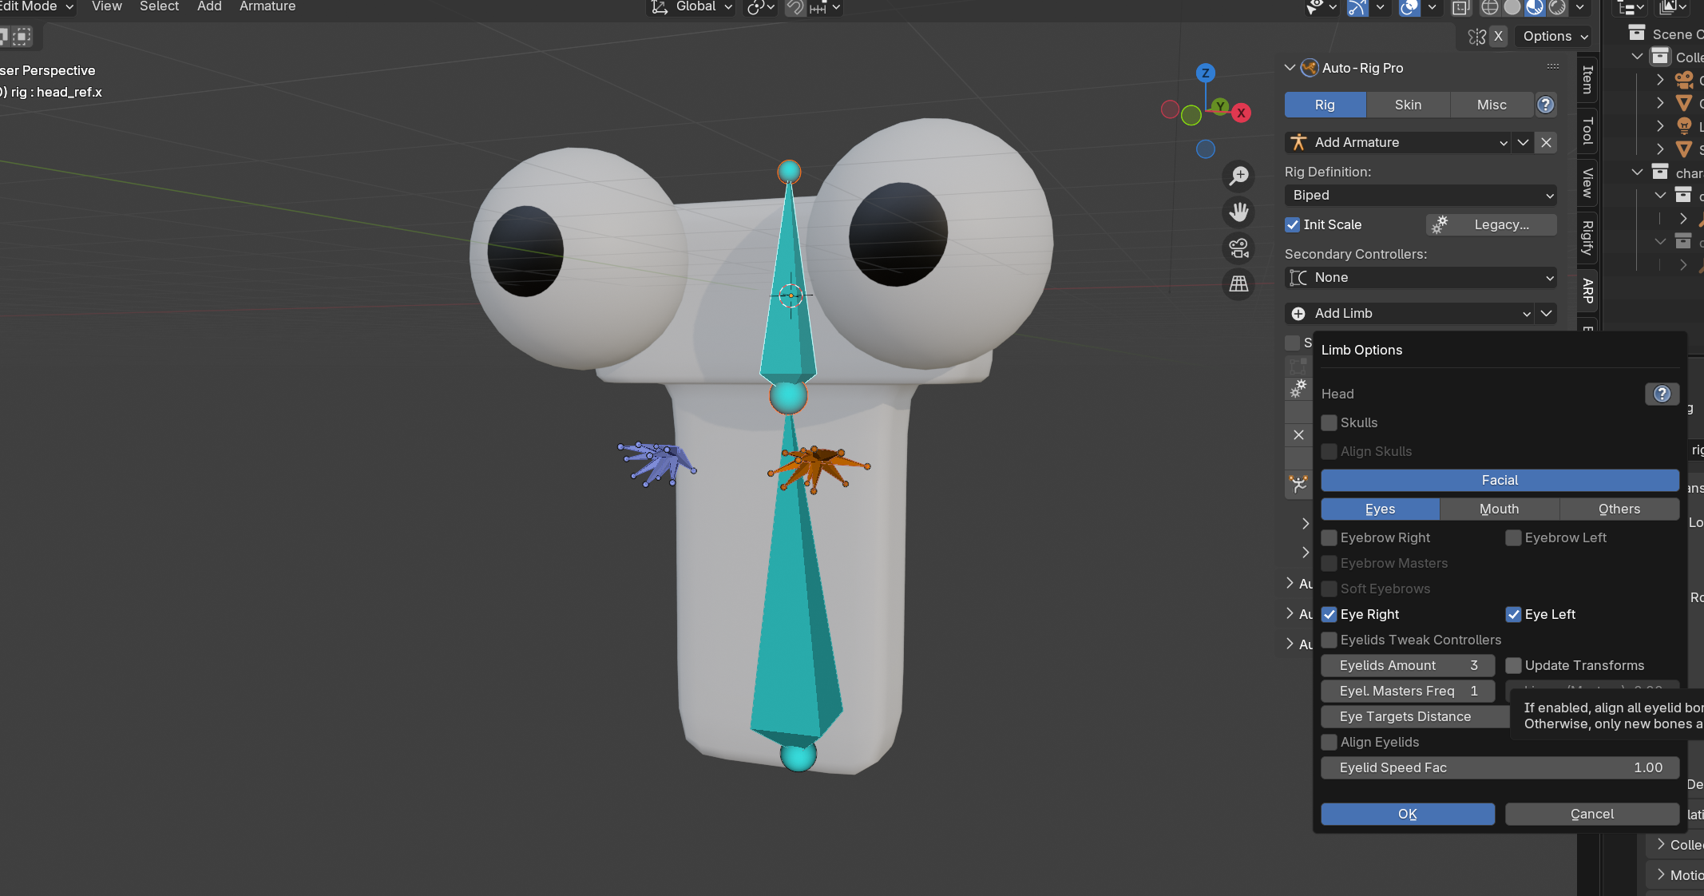
Task: Open the Add Limb dropdown
Action: (1409, 313)
